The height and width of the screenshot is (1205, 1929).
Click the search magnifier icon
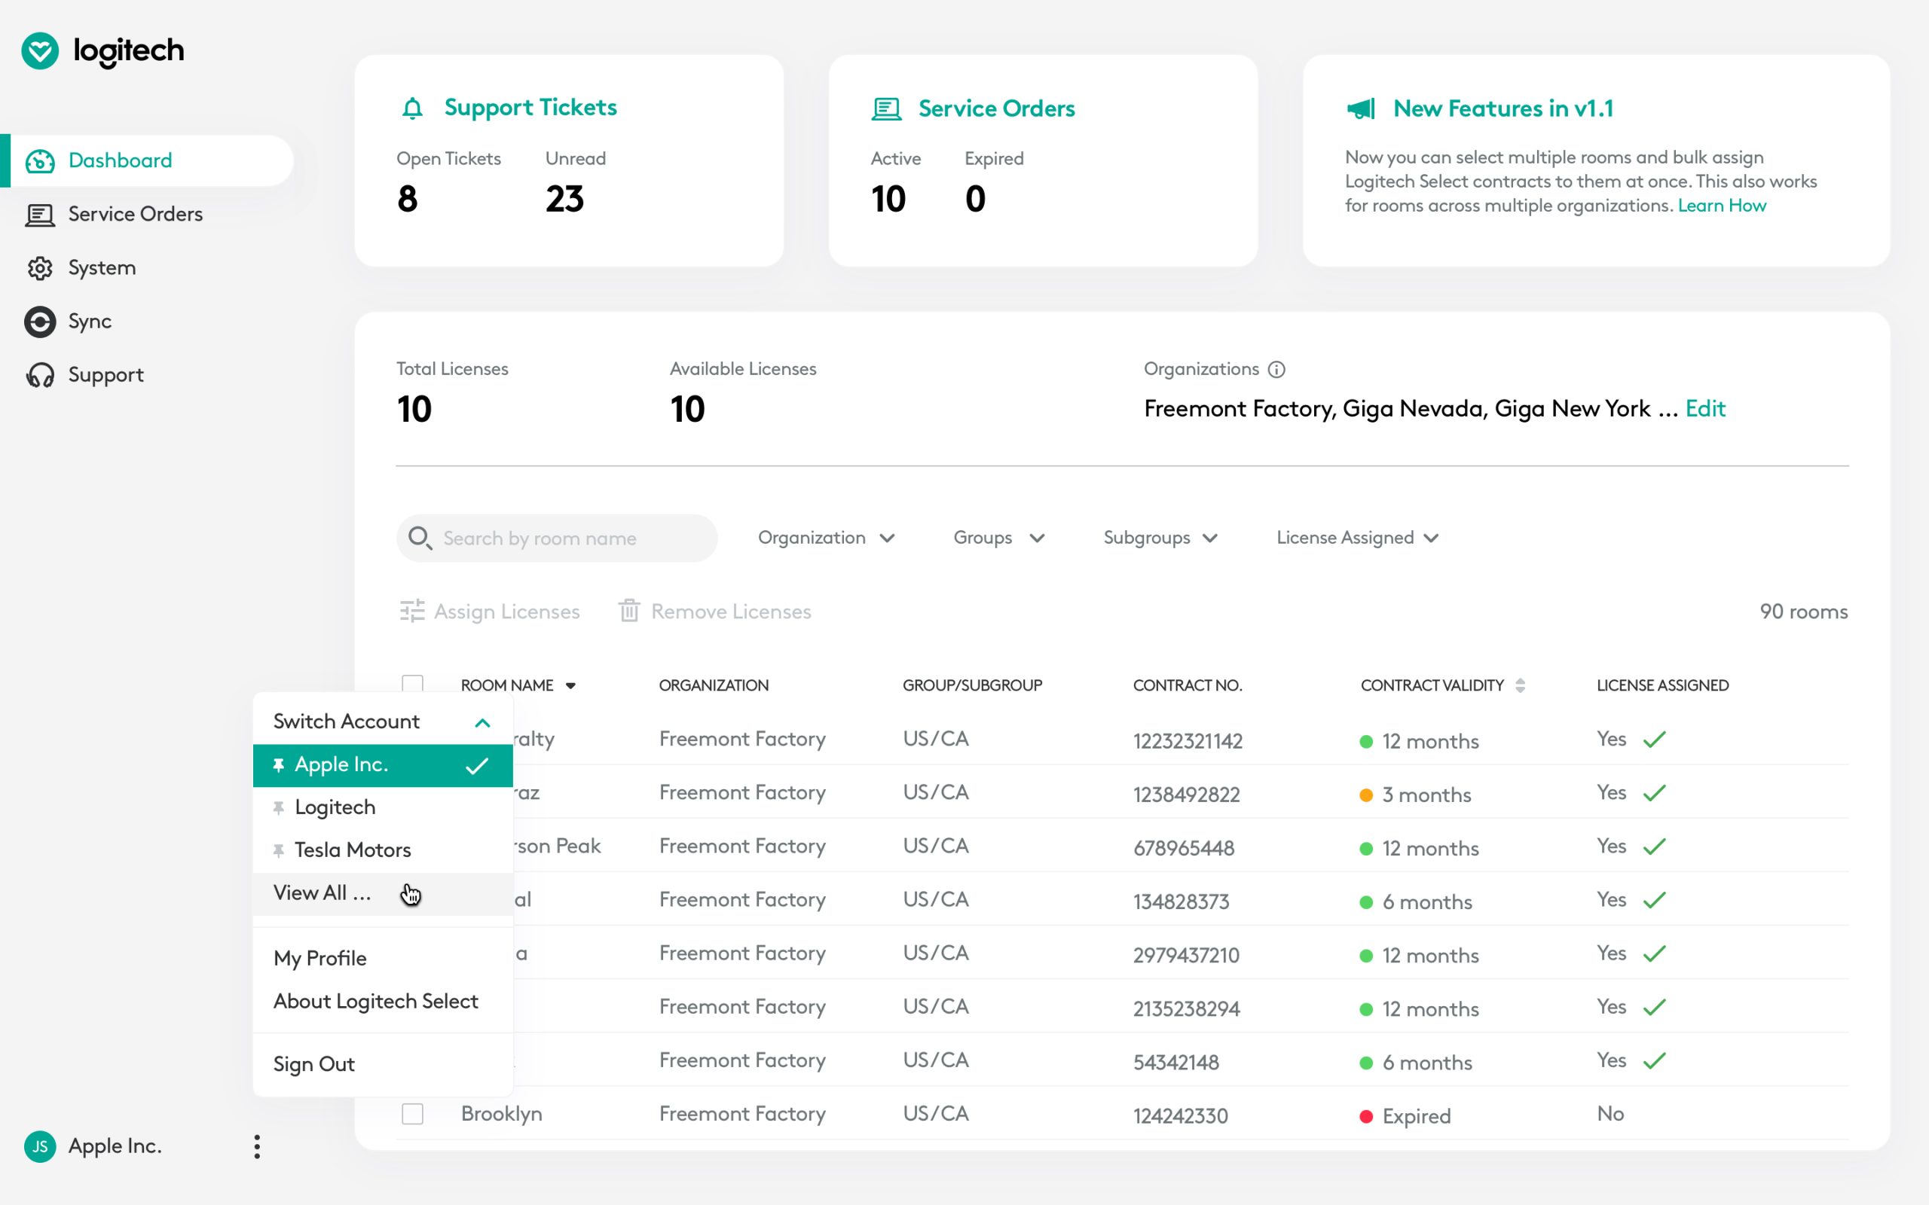point(420,538)
